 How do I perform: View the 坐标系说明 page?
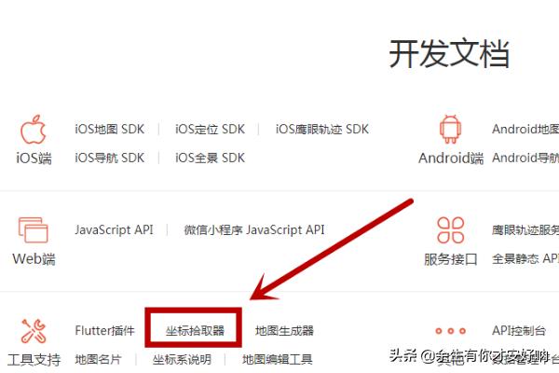(182, 359)
